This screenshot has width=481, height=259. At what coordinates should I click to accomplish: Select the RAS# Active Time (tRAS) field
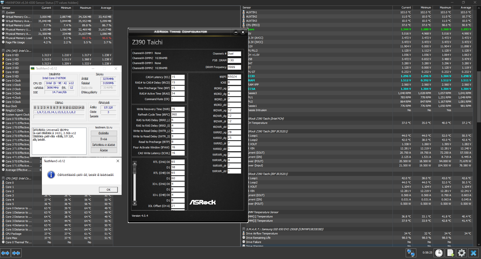coord(178,94)
